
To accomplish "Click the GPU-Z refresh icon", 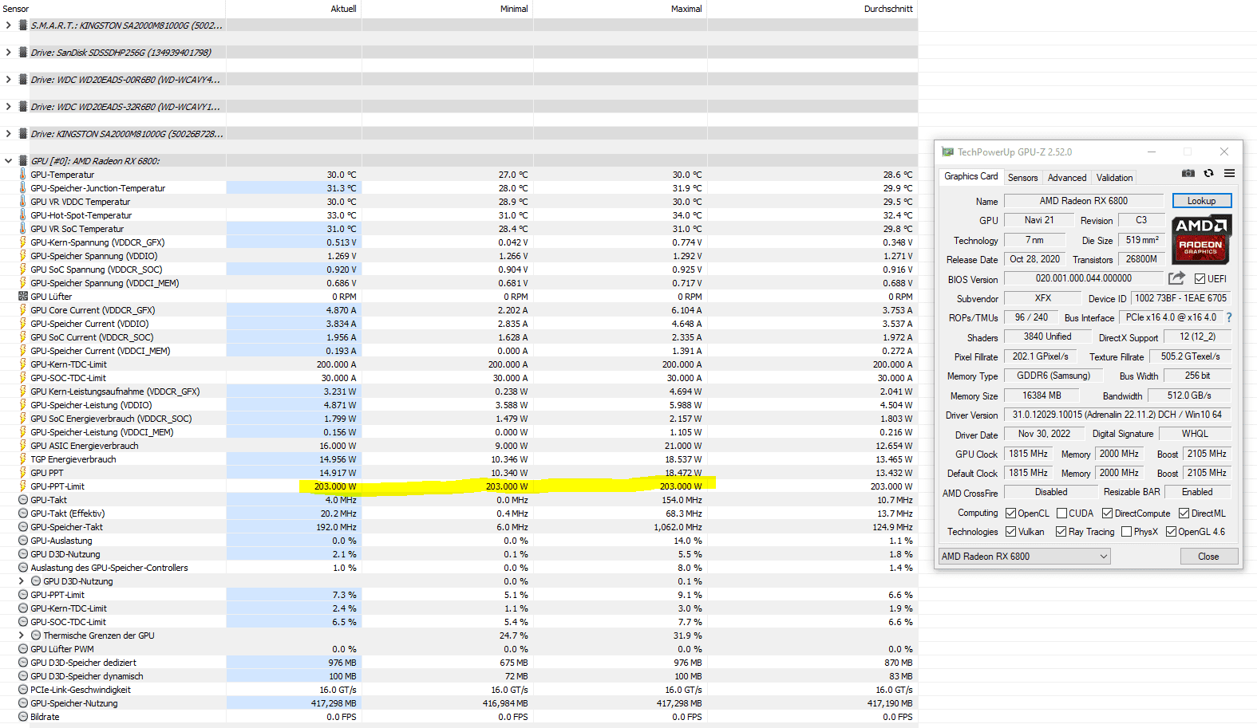I will [x=1208, y=173].
